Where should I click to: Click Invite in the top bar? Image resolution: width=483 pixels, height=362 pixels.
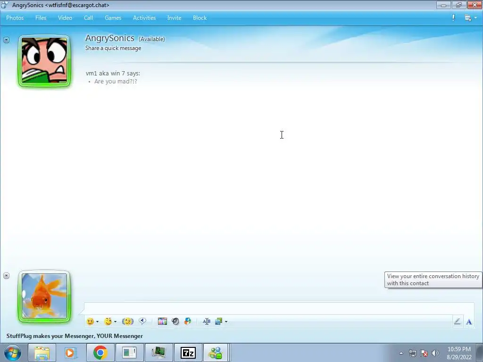[174, 18]
